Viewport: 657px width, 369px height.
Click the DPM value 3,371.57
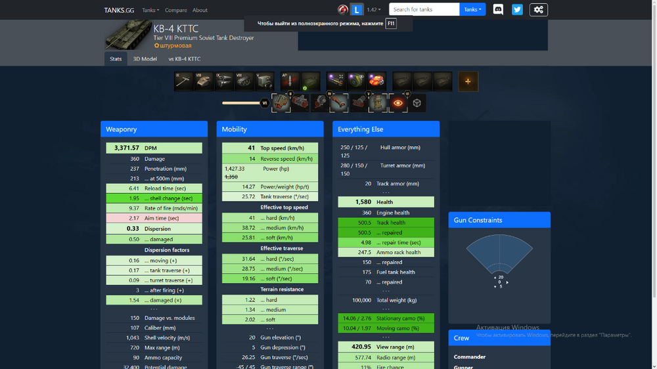coord(127,148)
